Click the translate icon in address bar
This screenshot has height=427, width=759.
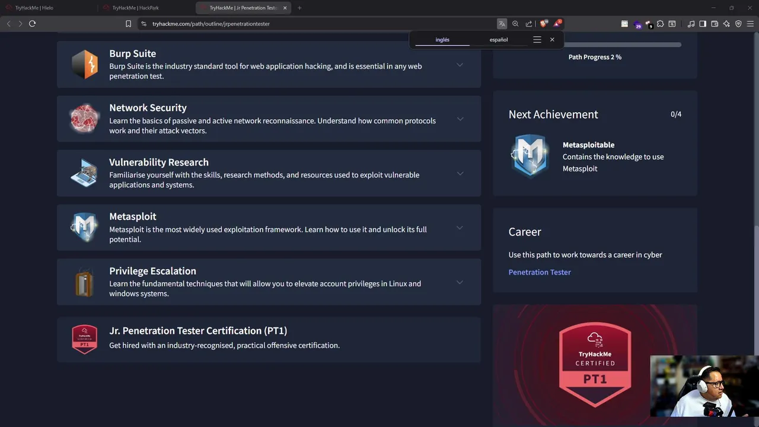(x=502, y=24)
